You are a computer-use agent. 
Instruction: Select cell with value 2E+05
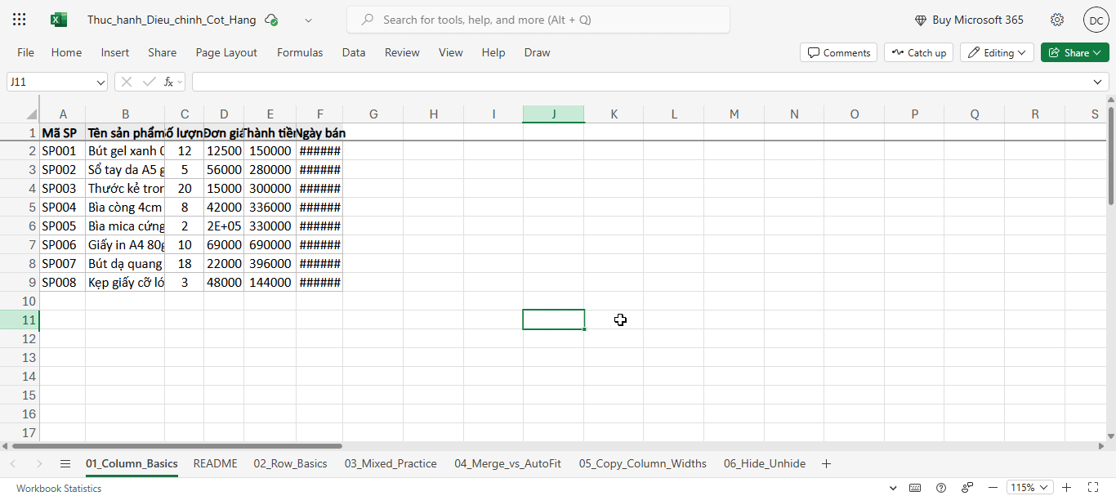(x=224, y=226)
